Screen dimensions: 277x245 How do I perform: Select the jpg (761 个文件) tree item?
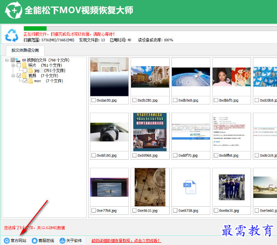50,71
